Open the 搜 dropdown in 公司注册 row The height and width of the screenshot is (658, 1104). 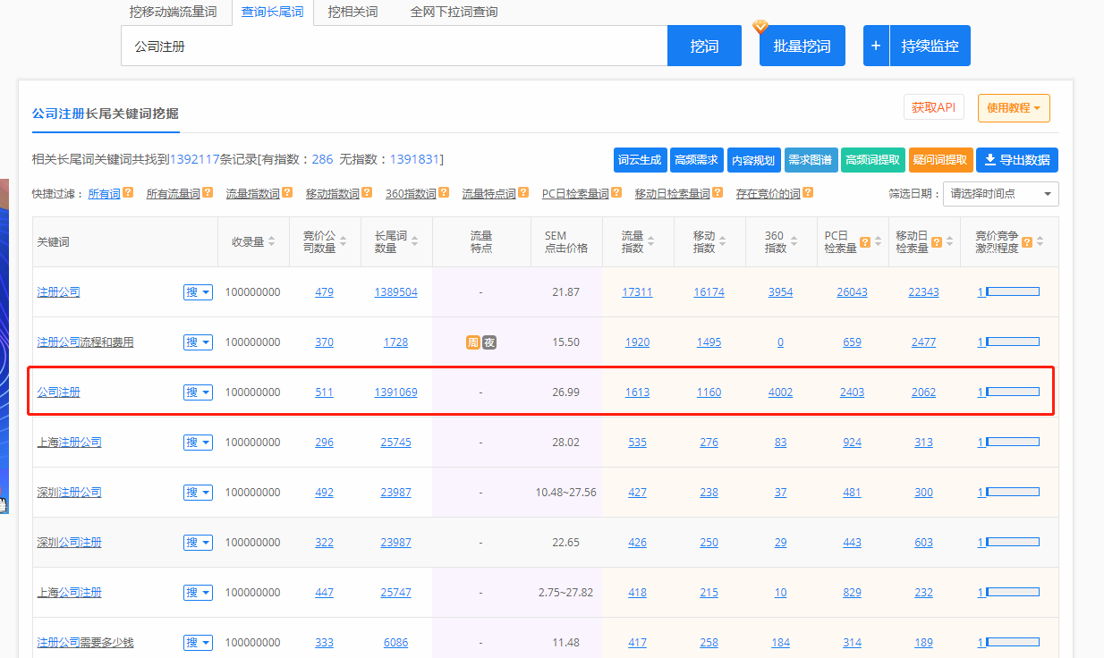click(x=198, y=392)
